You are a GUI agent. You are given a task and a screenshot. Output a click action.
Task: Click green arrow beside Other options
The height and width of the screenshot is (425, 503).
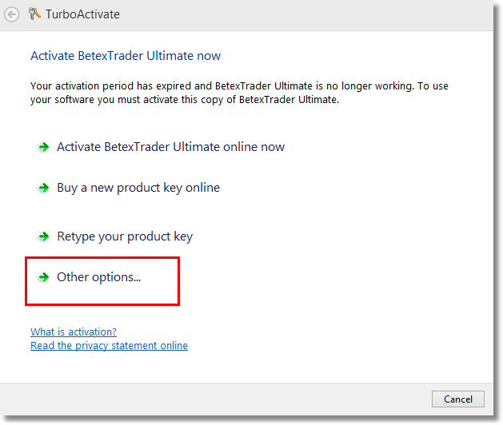[44, 277]
